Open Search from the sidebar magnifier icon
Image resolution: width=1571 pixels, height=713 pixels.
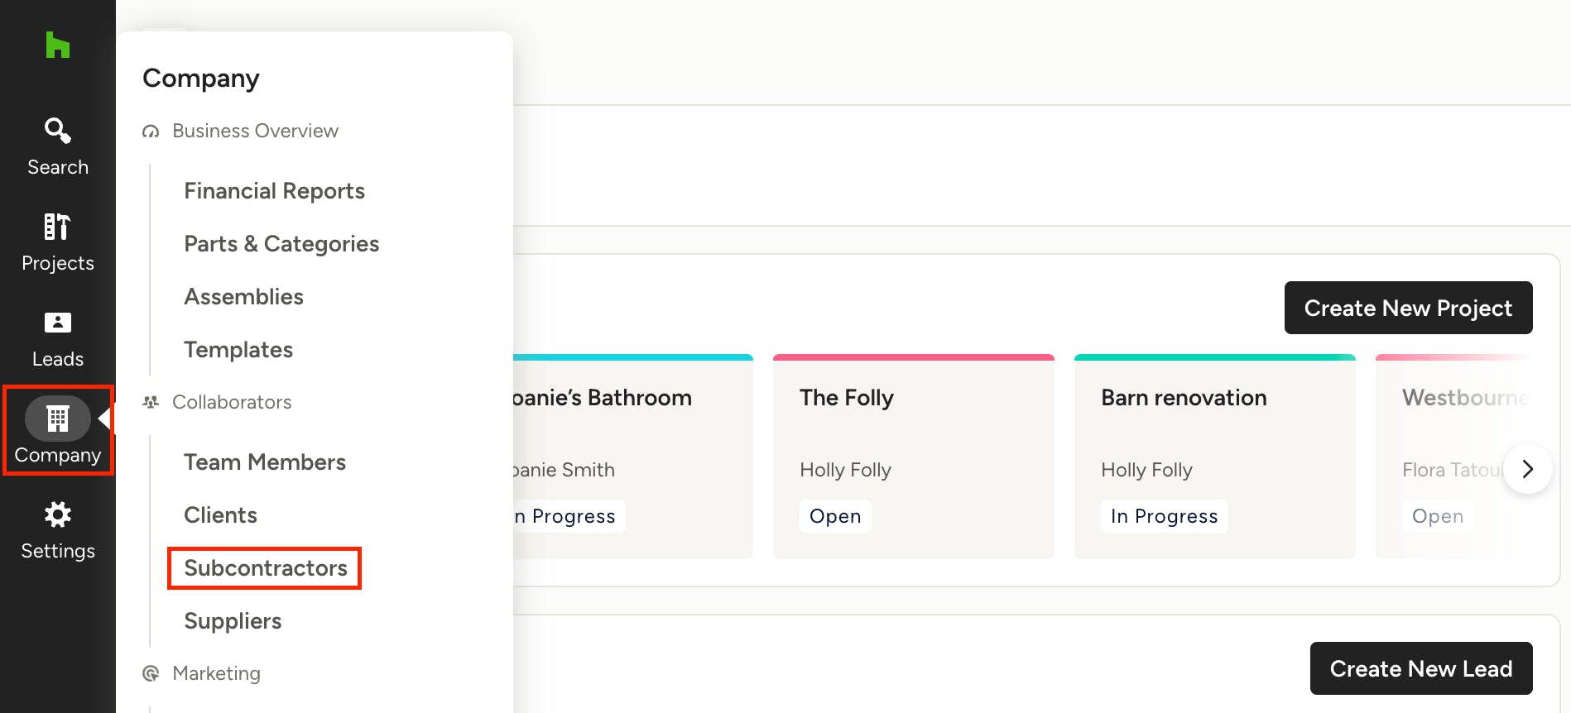58,131
